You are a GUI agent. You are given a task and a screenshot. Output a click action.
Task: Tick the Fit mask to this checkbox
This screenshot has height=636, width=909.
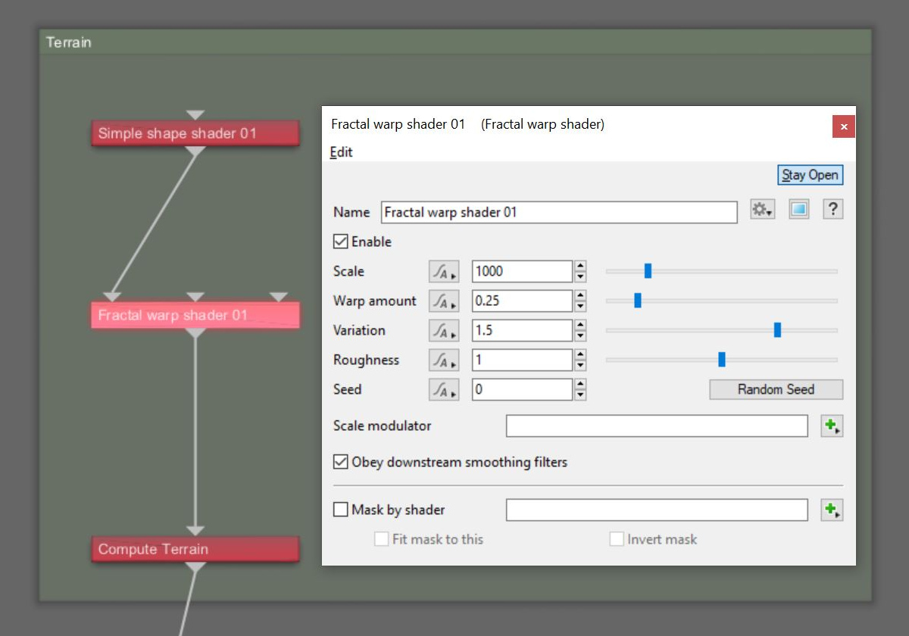pyautogui.click(x=382, y=539)
